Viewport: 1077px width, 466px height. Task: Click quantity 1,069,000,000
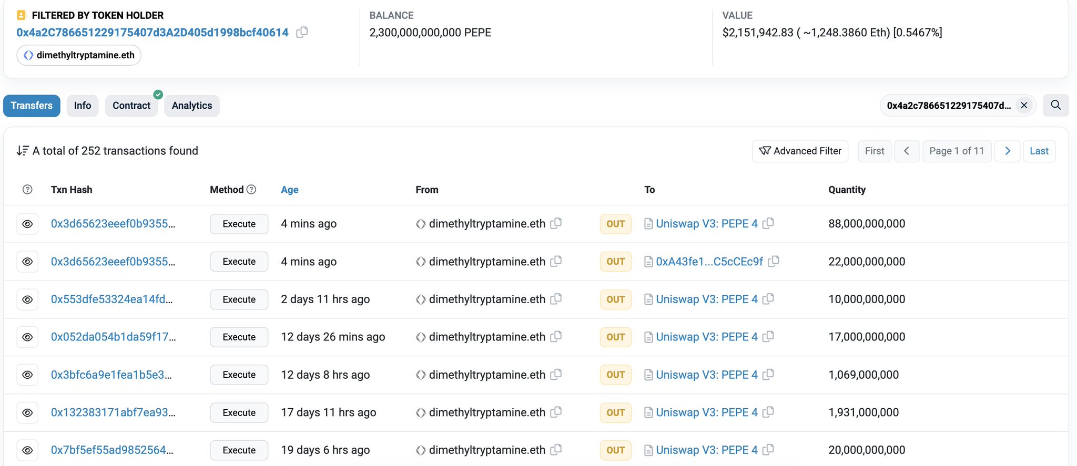(x=863, y=375)
